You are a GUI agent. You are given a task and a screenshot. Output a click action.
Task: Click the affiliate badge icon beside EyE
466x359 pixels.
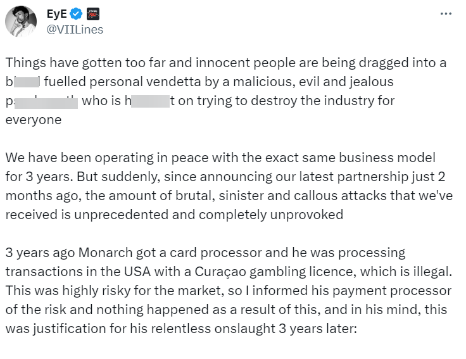click(92, 14)
